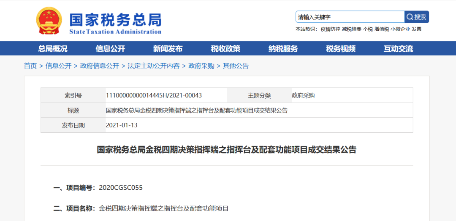Open 总局概况 navigation menu
The width and height of the screenshot is (456, 221).
(53, 49)
